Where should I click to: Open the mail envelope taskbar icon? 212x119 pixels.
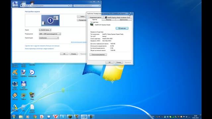(49, 117)
